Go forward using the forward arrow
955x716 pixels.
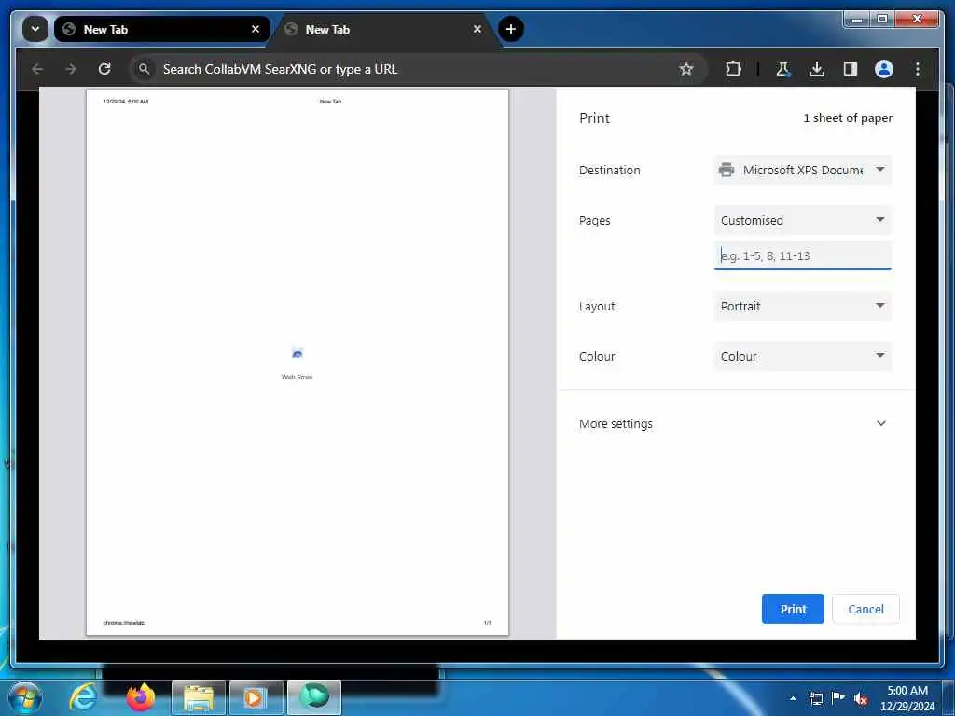tap(71, 69)
